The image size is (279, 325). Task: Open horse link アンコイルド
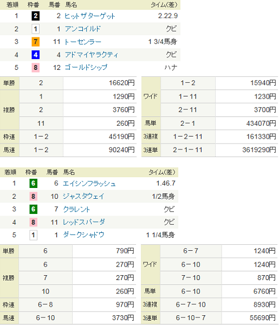pyautogui.click(x=83, y=29)
